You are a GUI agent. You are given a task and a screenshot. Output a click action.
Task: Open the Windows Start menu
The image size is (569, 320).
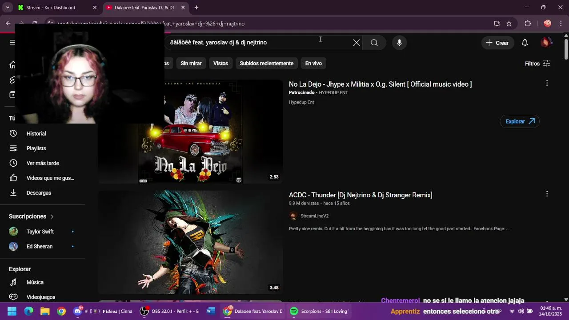click(12, 311)
